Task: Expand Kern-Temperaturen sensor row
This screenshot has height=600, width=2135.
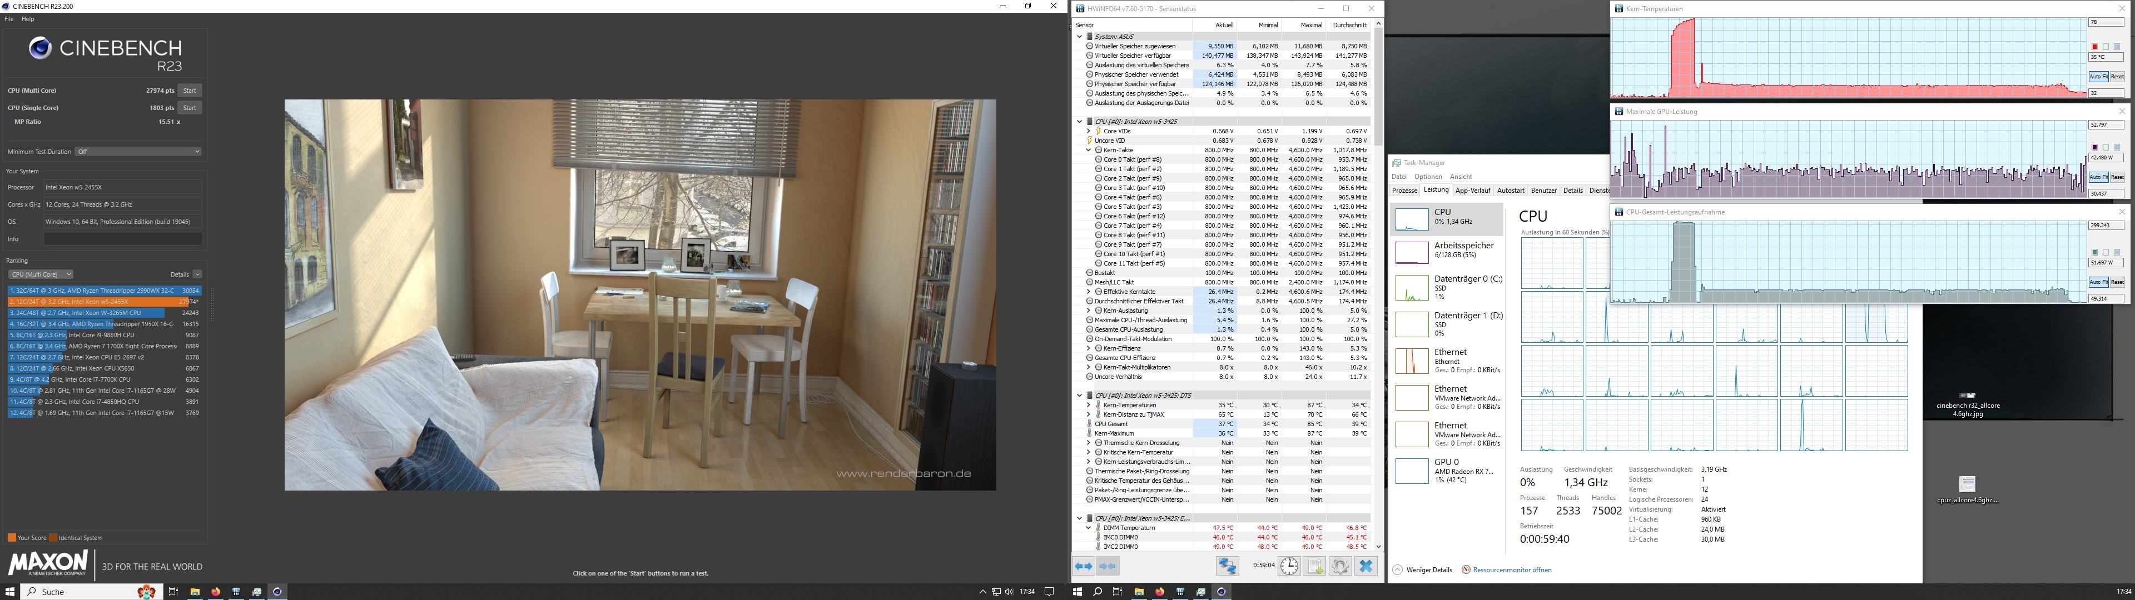Action: pos(1088,405)
